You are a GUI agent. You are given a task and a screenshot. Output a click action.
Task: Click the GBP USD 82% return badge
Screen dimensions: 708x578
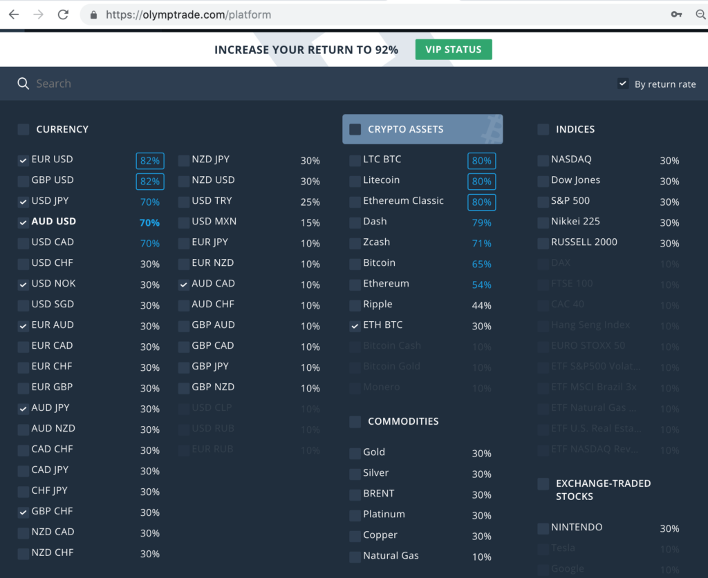[150, 181]
